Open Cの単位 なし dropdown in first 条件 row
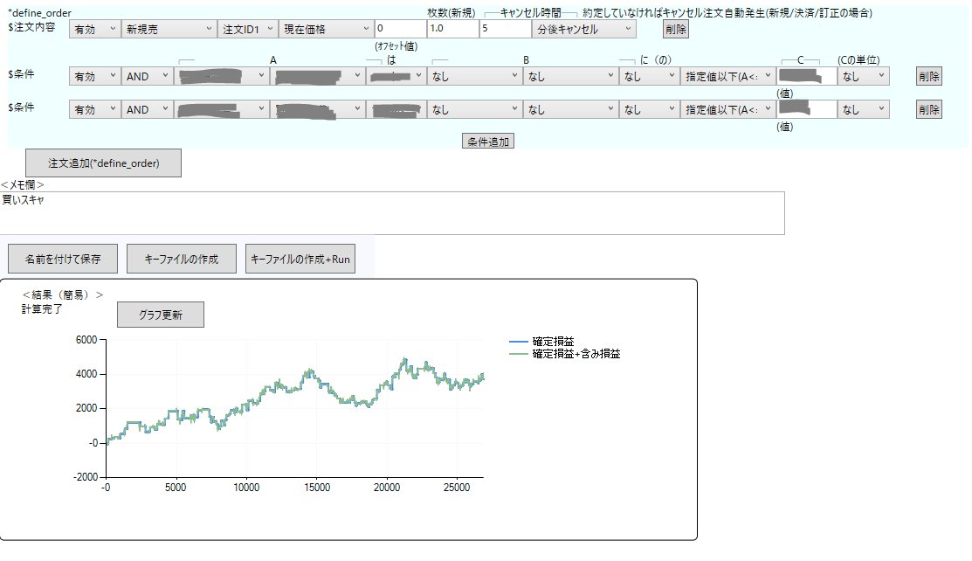The width and height of the screenshot is (972, 561). click(864, 76)
